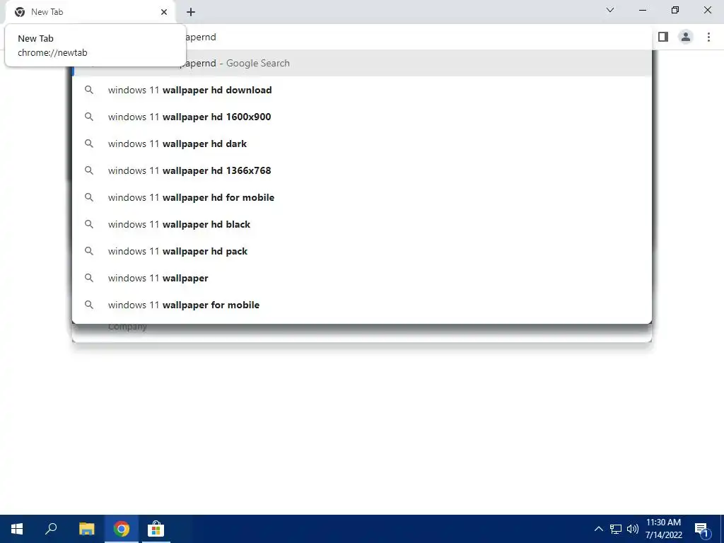
Task: Click search icon beside 'wallpaper for mobile'
Action: coord(88,305)
